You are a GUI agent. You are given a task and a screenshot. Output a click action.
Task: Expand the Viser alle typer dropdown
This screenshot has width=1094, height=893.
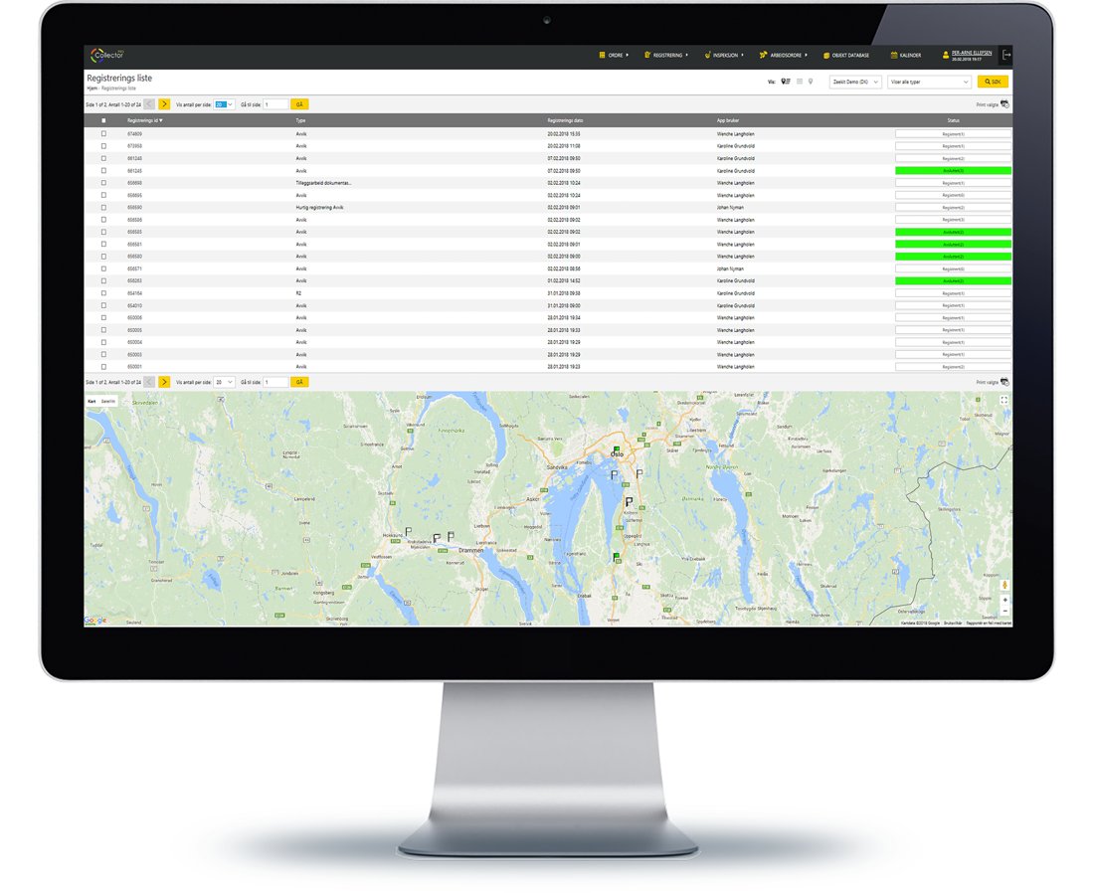pyautogui.click(x=929, y=82)
